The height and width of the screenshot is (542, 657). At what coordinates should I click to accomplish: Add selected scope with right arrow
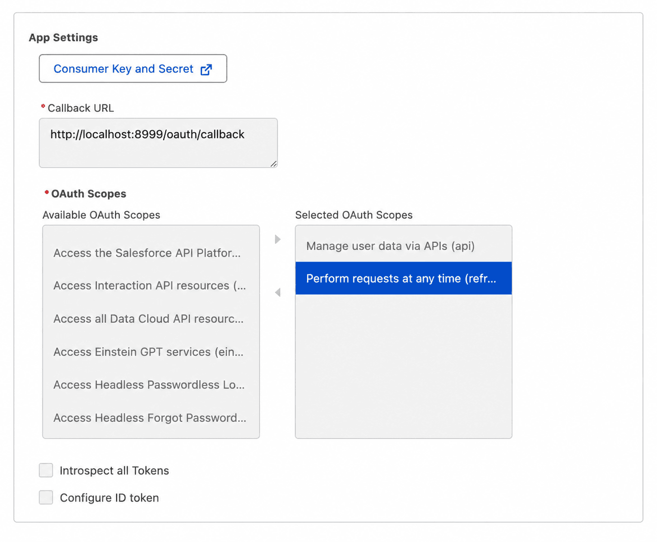(x=278, y=239)
